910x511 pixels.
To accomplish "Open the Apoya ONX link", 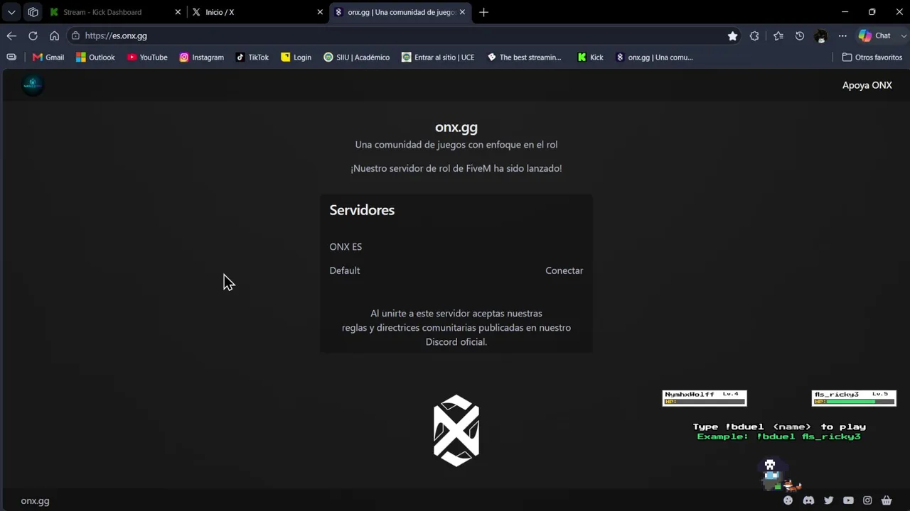I will (867, 85).
